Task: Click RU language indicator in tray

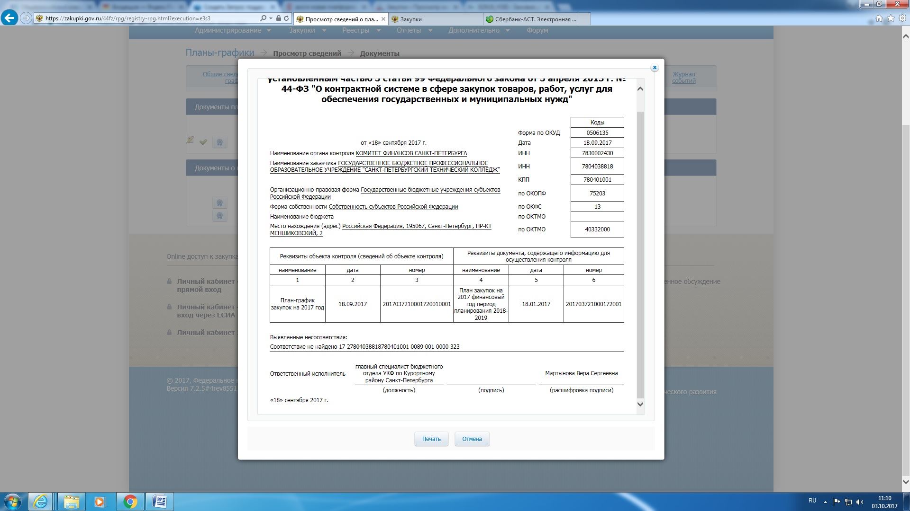Action: pos(812,501)
